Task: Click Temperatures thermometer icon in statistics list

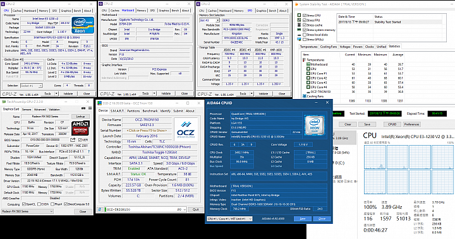Action: click(304, 60)
